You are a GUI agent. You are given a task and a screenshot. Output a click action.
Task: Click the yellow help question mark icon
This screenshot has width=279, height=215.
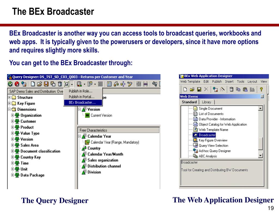point(261,89)
